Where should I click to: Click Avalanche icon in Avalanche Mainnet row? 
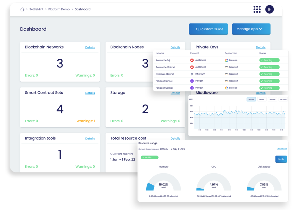point(192,67)
